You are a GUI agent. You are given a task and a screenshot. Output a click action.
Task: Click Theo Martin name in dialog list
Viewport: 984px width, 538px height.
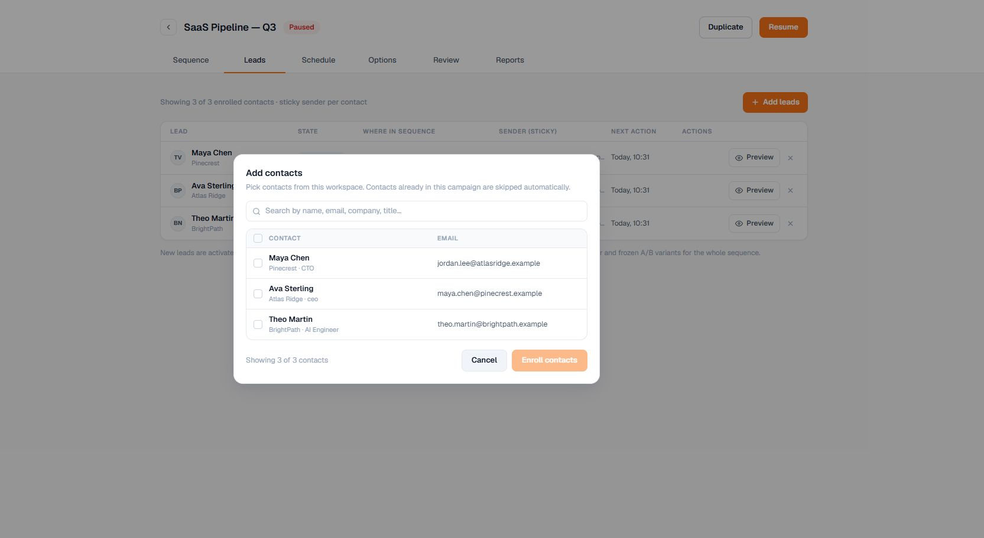click(291, 319)
